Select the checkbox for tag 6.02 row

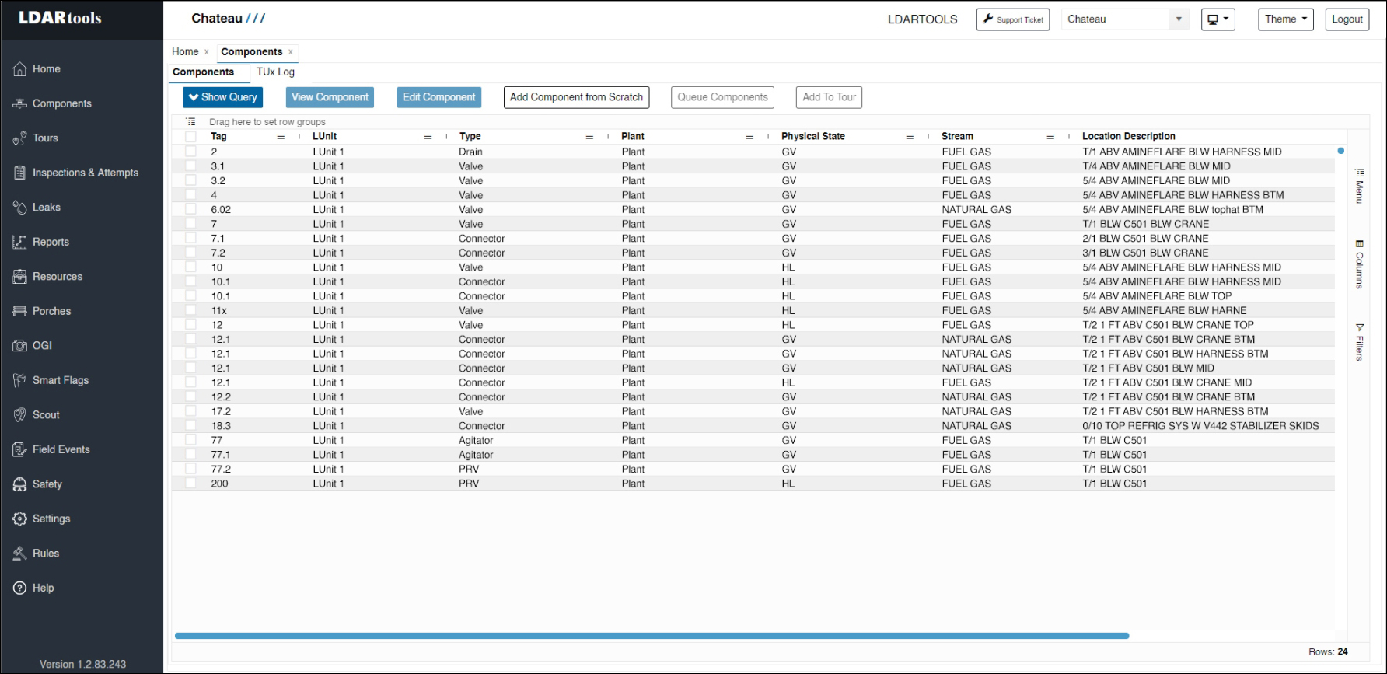[190, 210]
